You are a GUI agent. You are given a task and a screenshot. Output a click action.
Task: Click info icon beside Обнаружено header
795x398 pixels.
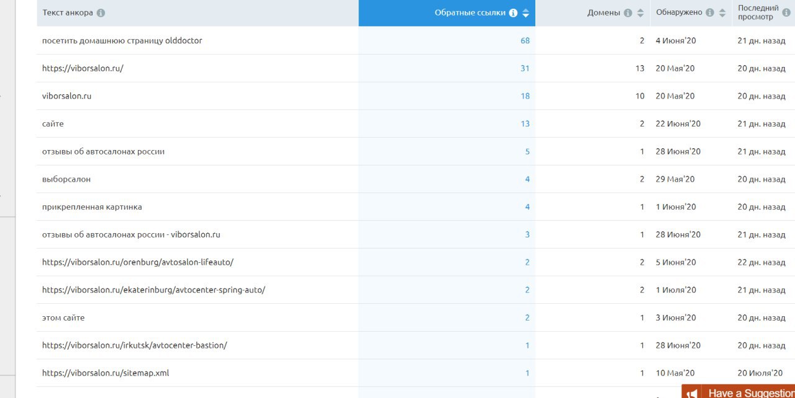point(710,13)
